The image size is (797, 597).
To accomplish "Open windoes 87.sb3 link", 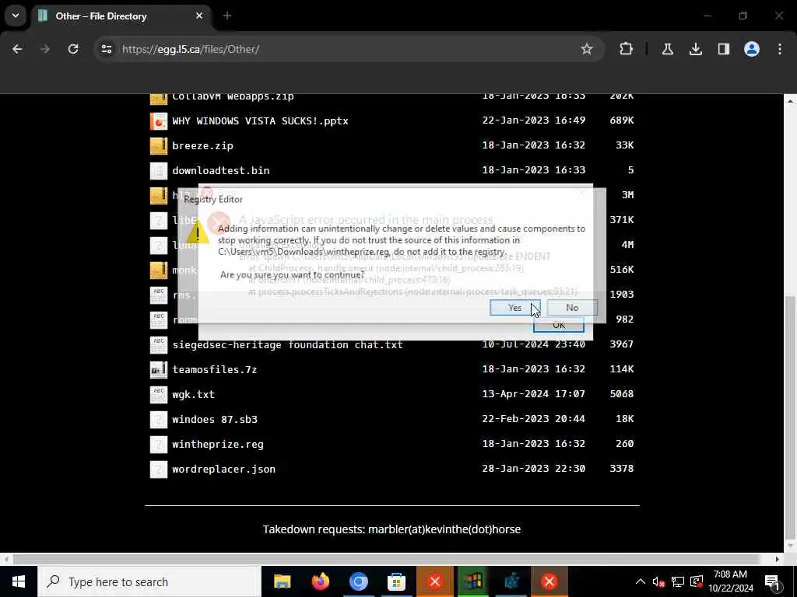I will (215, 419).
